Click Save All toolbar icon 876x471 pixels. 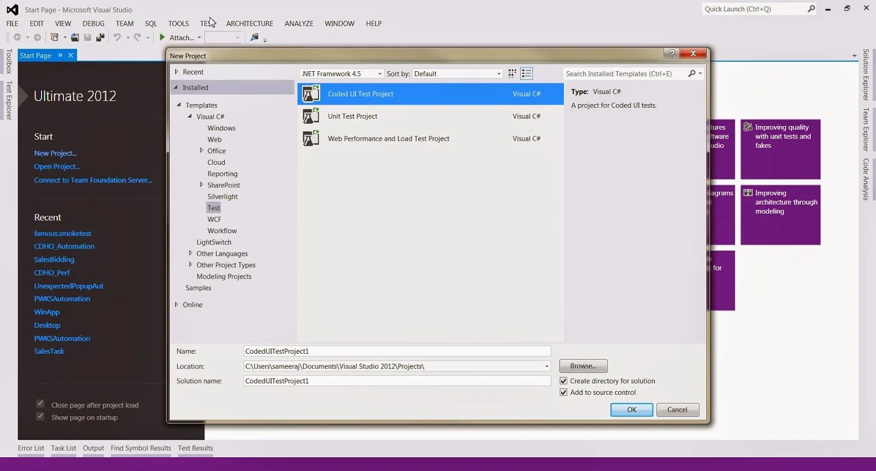[x=100, y=37]
